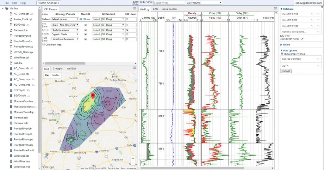The height and width of the screenshot is (170, 324).
Task: Remove AC_Demo.tops from Database with x
Action: (312, 26)
